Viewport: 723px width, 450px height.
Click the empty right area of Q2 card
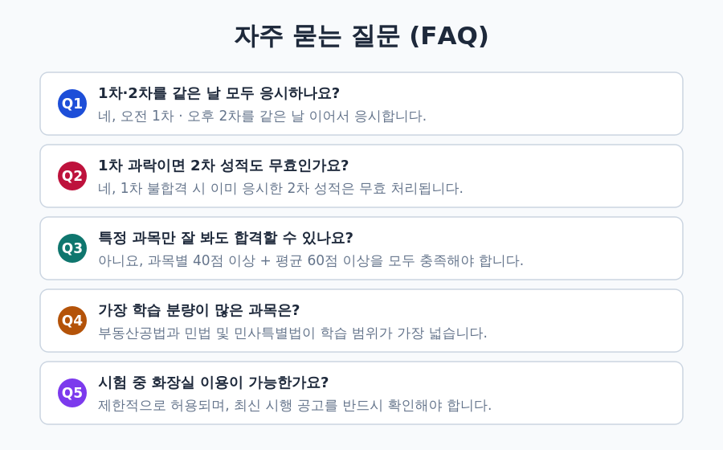pos(574,176)
